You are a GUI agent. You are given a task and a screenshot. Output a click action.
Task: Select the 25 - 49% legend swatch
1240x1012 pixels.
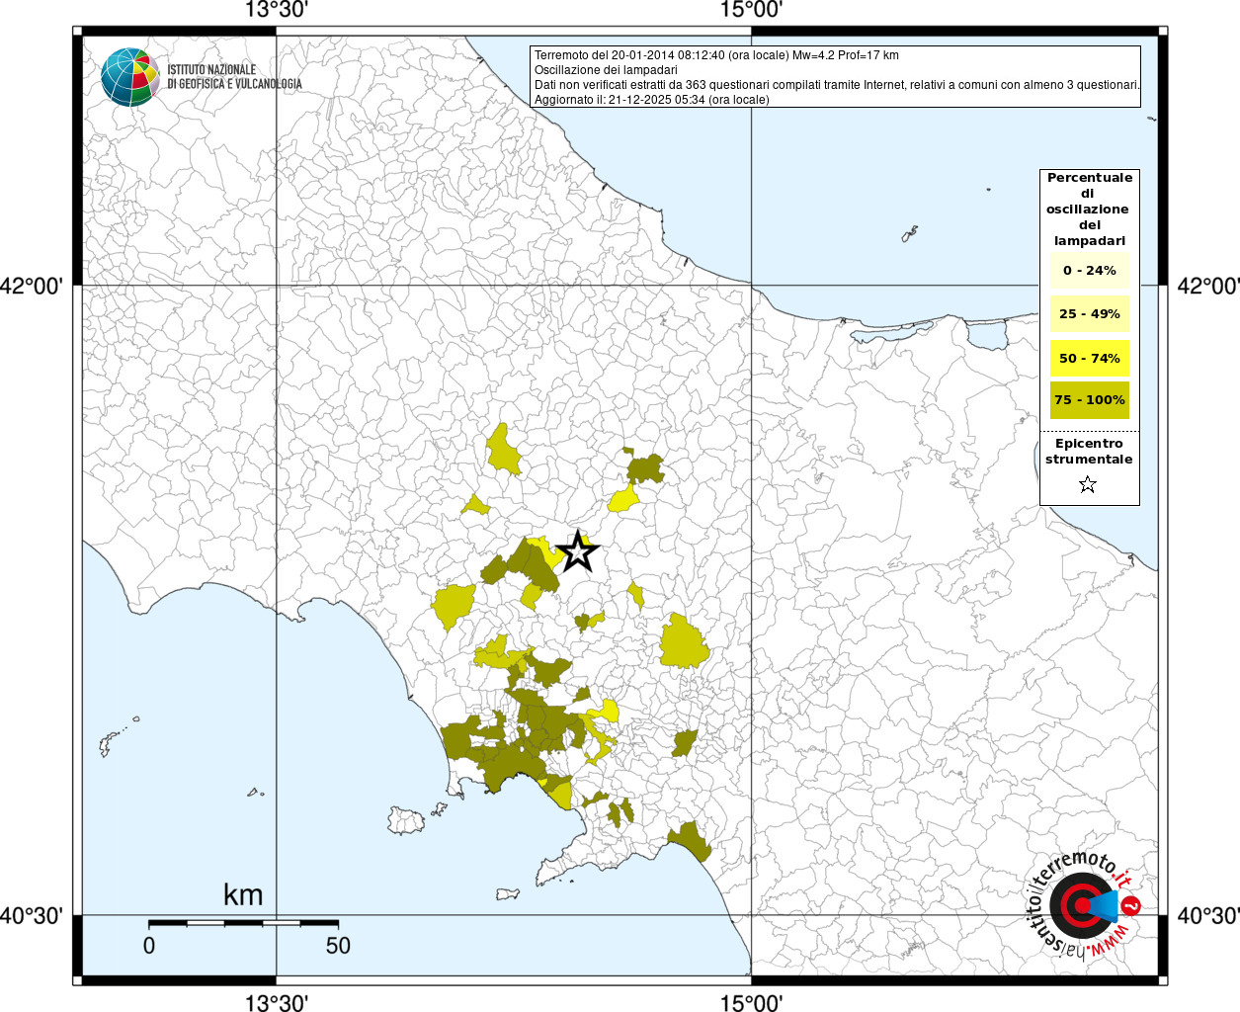[x=1089, y=314]
